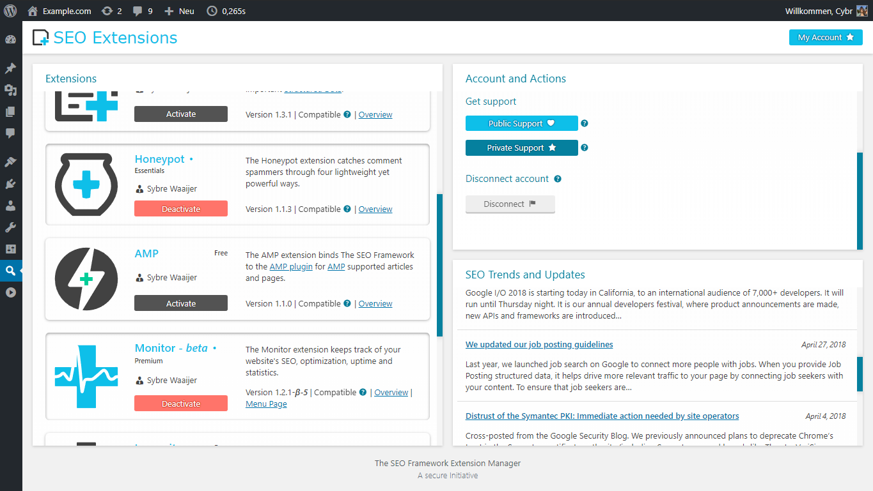Click the AMP lightning bolt extension logo
This screenshot has height=491, width=873.
coord(86,279)
